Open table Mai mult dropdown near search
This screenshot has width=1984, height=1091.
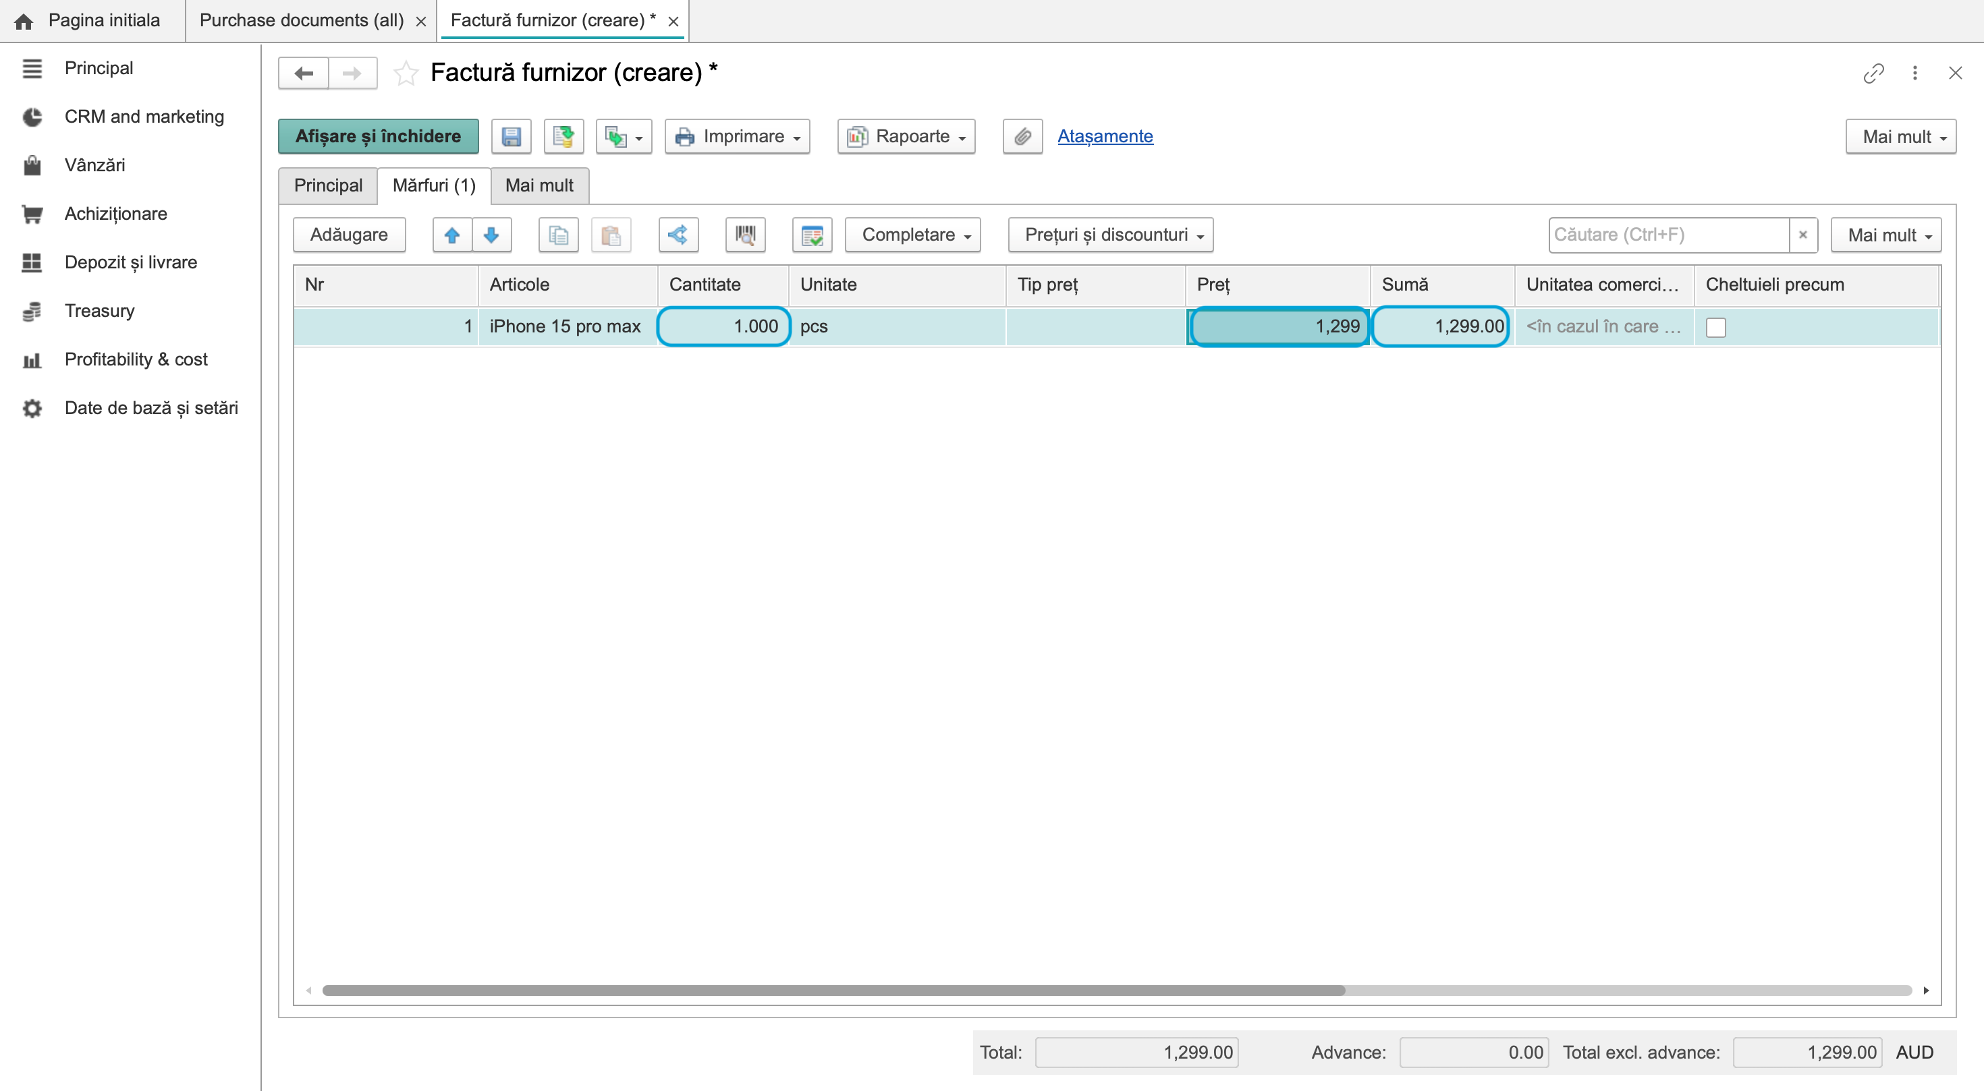click(1885, 235)
